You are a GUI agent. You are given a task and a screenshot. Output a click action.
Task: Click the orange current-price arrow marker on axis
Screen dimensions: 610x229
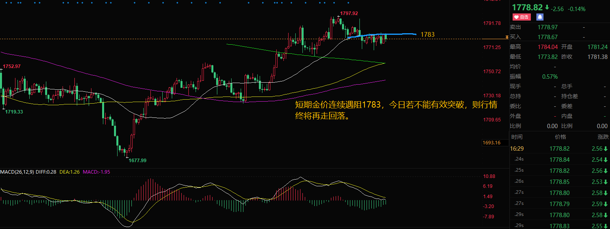[x=506, y=37]
